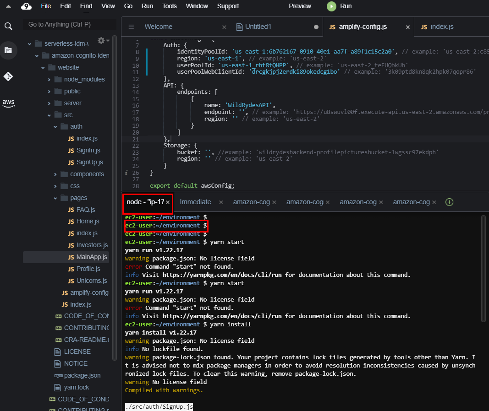Viewport: 489px width, 411px height.
Task: Open the Run menu
Action: click(147, 6)
